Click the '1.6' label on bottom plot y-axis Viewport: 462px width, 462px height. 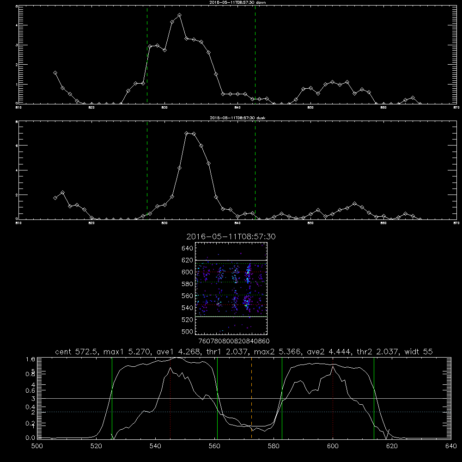30,359
